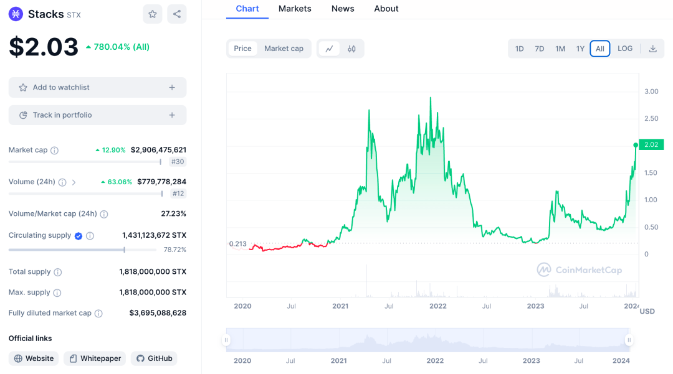Image resolution: width=673 pixels, height=374 pixels.
Task: Open Fully diluted market cap info icon
Action: point(98,314)
